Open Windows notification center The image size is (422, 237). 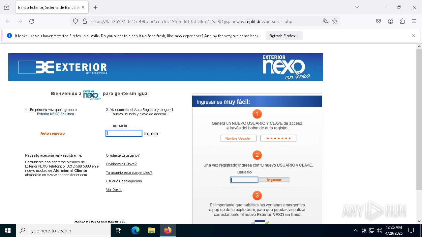coord(411,230)
